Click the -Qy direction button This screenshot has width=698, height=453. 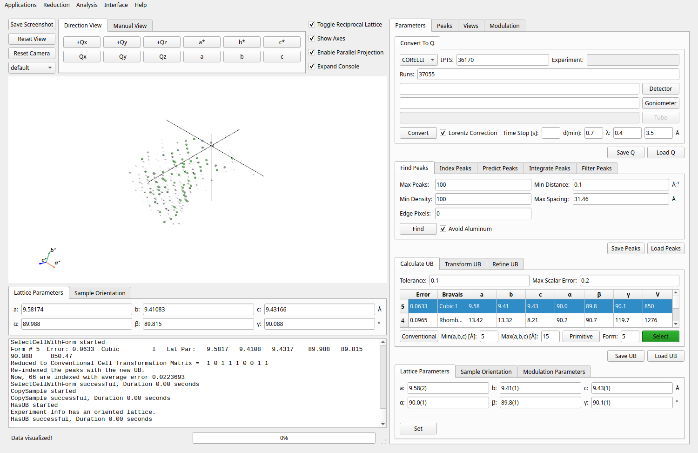(122, 57)
